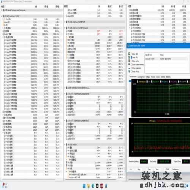
Task: Expand the top system node in left panel
Action: (x=2, y=10)
